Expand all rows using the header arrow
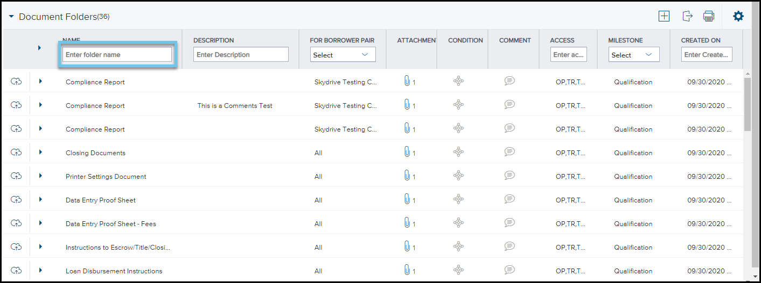Viewport: 761px width, 283px height. click(39, 48)
